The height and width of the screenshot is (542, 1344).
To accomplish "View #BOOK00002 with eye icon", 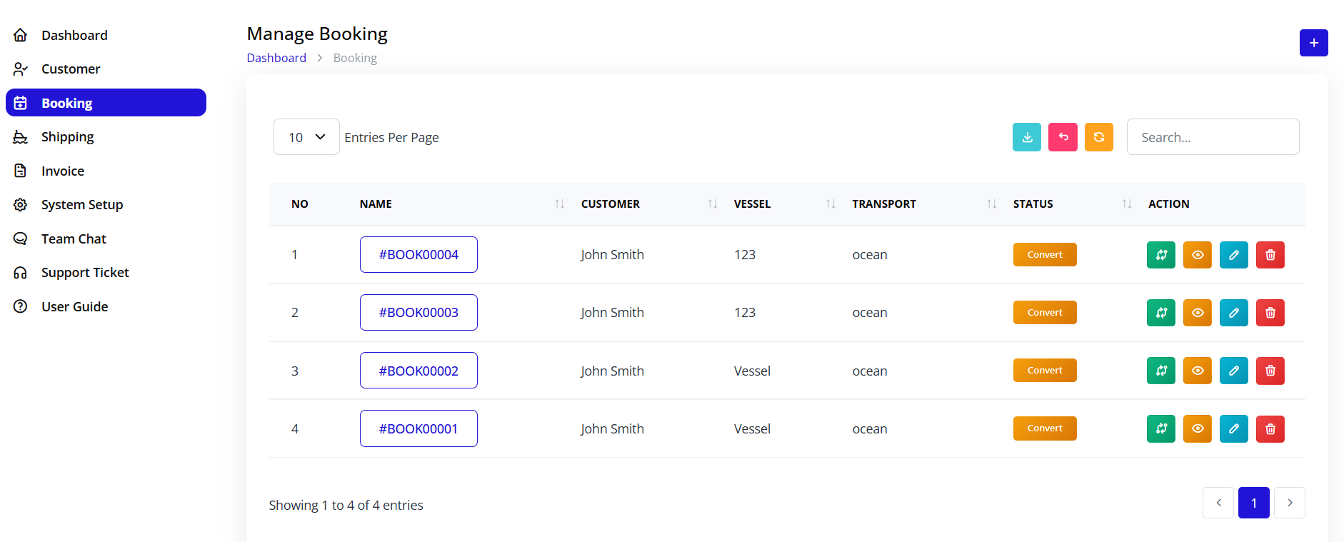I will pyautogui.click(x=1198, y=371).
